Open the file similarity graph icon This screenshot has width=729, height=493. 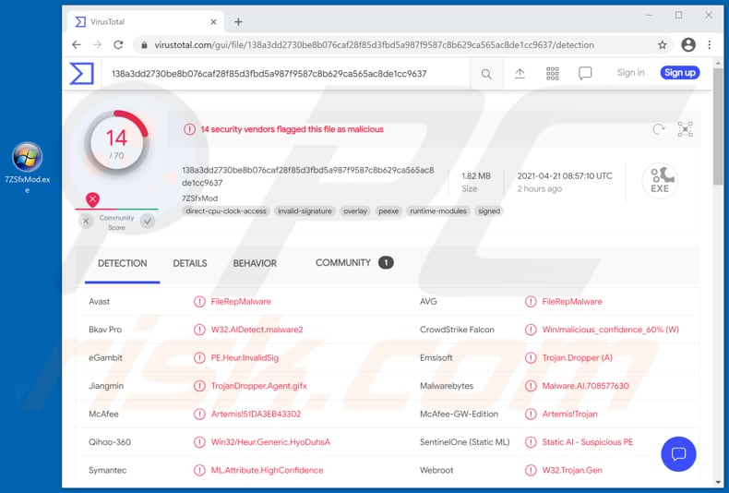[x=685, y=129]
